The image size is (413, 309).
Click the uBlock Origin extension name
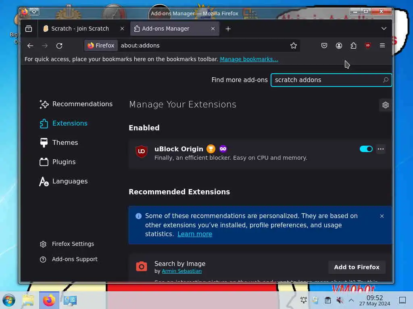[179, 149]
